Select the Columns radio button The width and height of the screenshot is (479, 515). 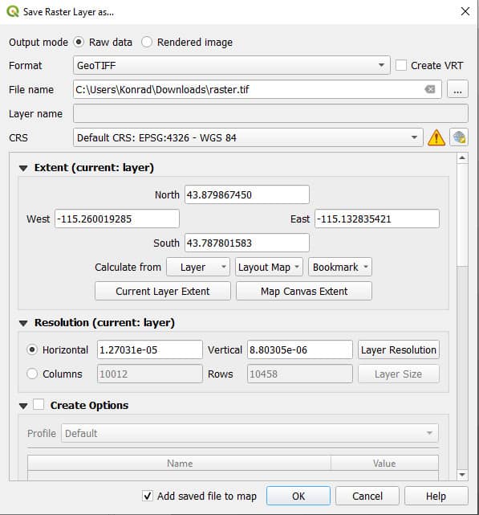click(32, 374)
